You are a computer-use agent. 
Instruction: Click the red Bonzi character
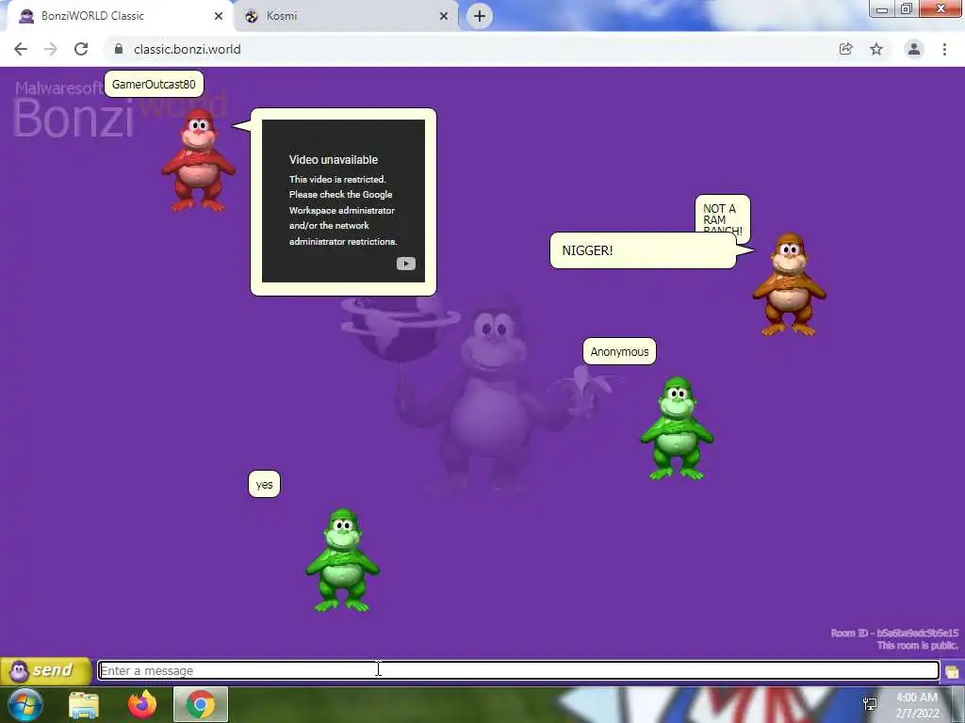point(198,160)
